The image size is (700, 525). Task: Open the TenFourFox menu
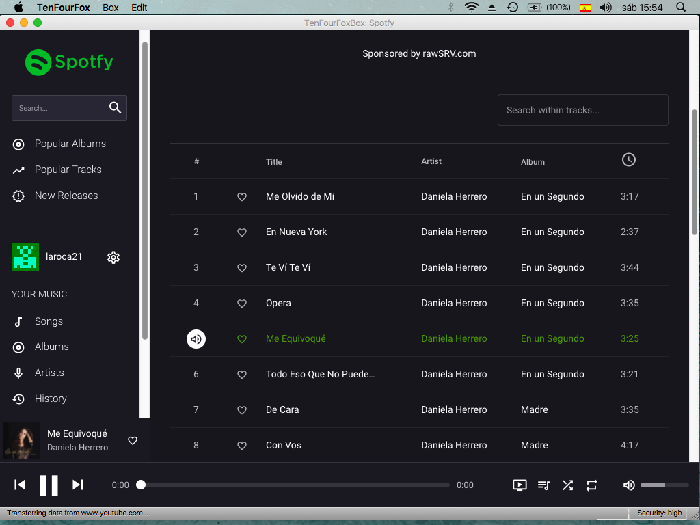pyautogui.click(x=64, y=8)
